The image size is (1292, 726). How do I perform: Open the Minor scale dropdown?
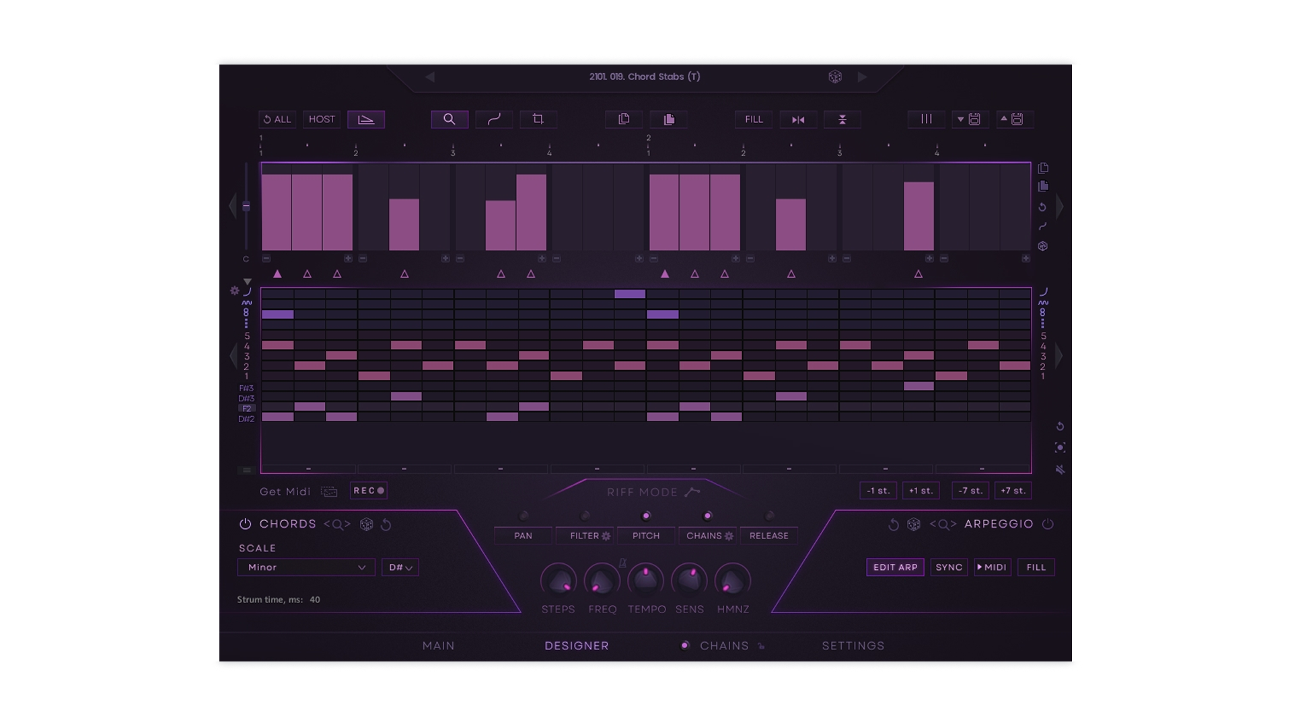point(306,567)
